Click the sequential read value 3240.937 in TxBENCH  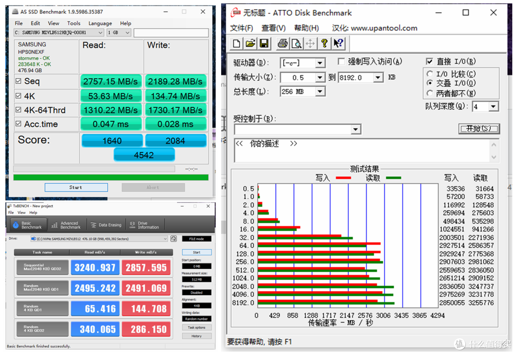click(95, 268)
